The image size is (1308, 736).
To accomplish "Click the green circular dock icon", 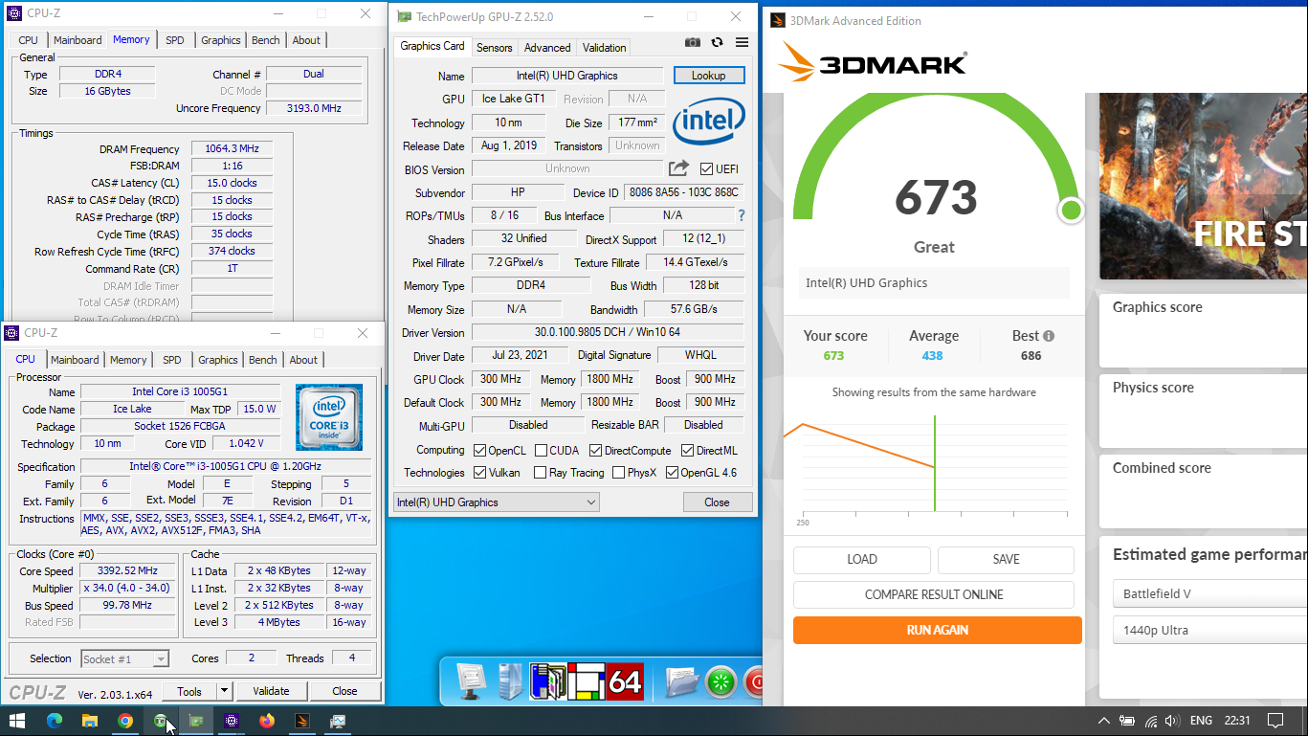I will click(721, 682).
